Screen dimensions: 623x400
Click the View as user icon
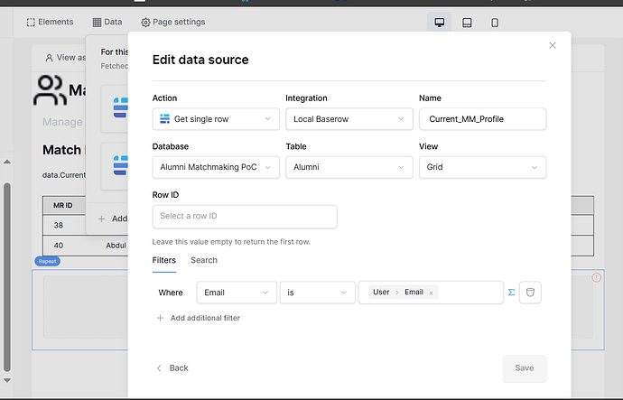pyautogui.click(x=49, y=58)
